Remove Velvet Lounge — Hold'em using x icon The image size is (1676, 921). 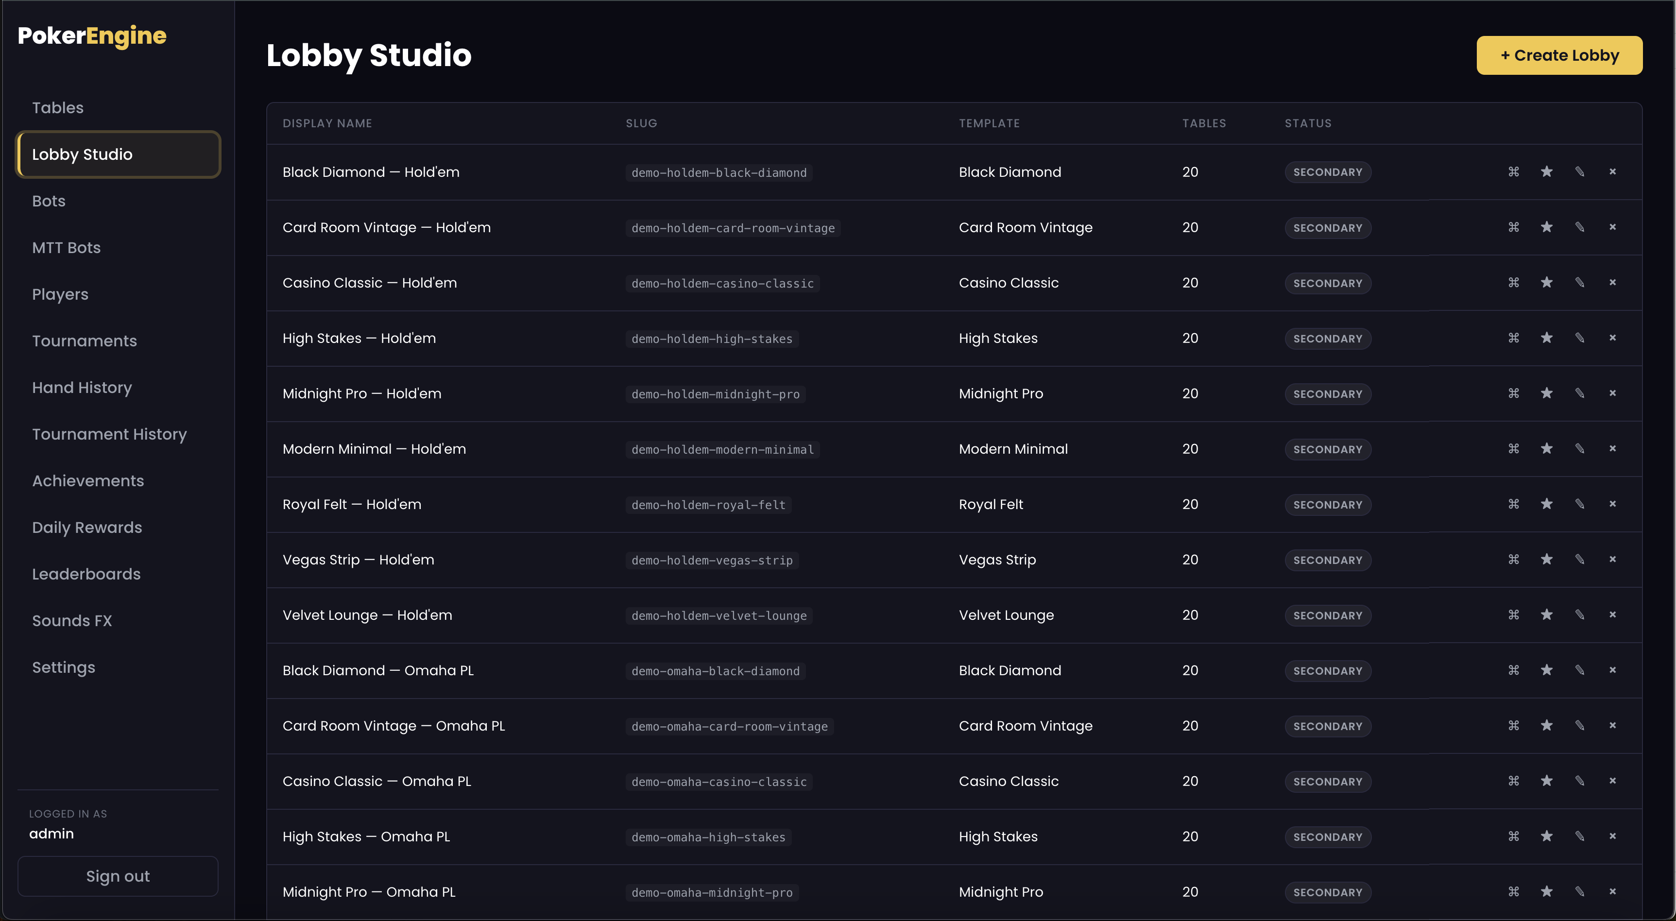pos(1612,614)
